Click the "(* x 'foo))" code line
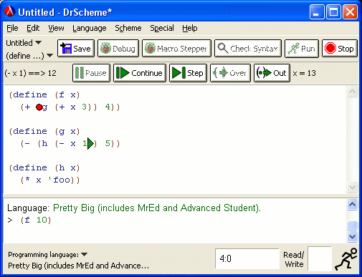362x277 pixels. pos(50,180)
